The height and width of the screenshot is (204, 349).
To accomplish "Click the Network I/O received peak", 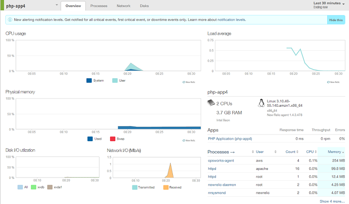I will (x=170, y=170).
